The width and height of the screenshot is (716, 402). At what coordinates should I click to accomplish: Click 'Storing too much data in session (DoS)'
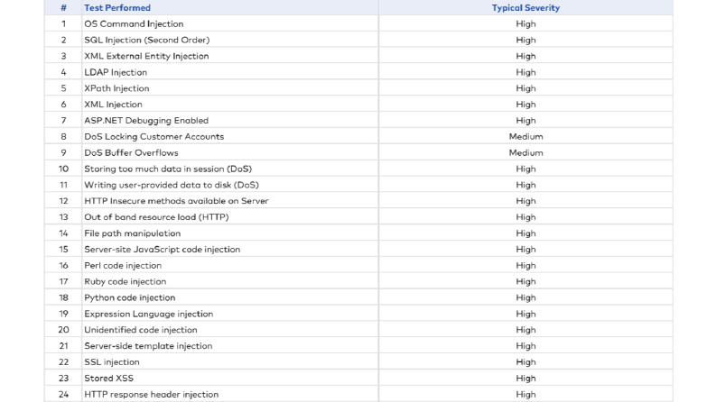(x=168, y=169)
